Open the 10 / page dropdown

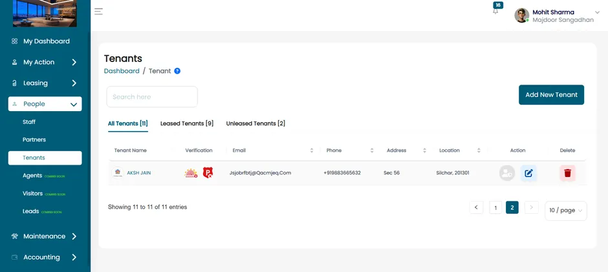pyautogui.click(x=566, y=211)
